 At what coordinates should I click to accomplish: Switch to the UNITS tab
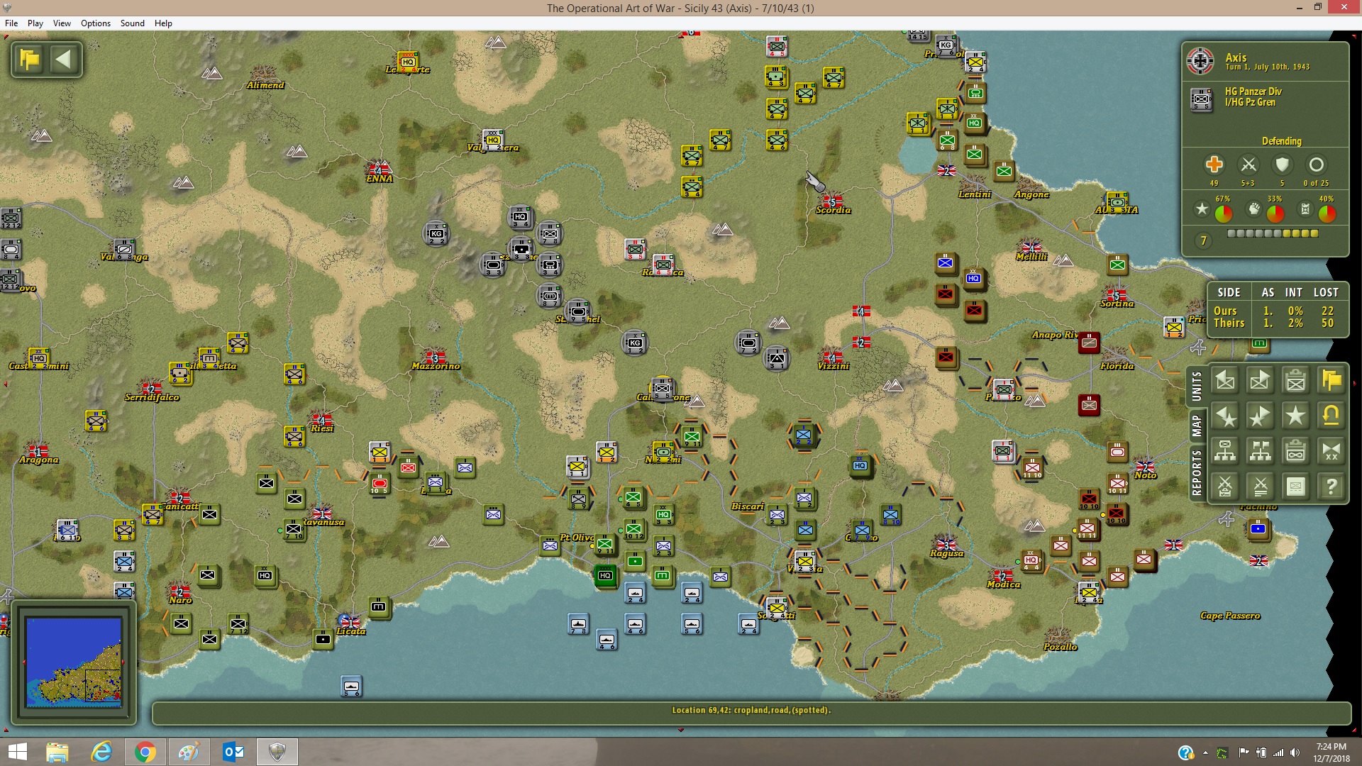[1197, 387]
